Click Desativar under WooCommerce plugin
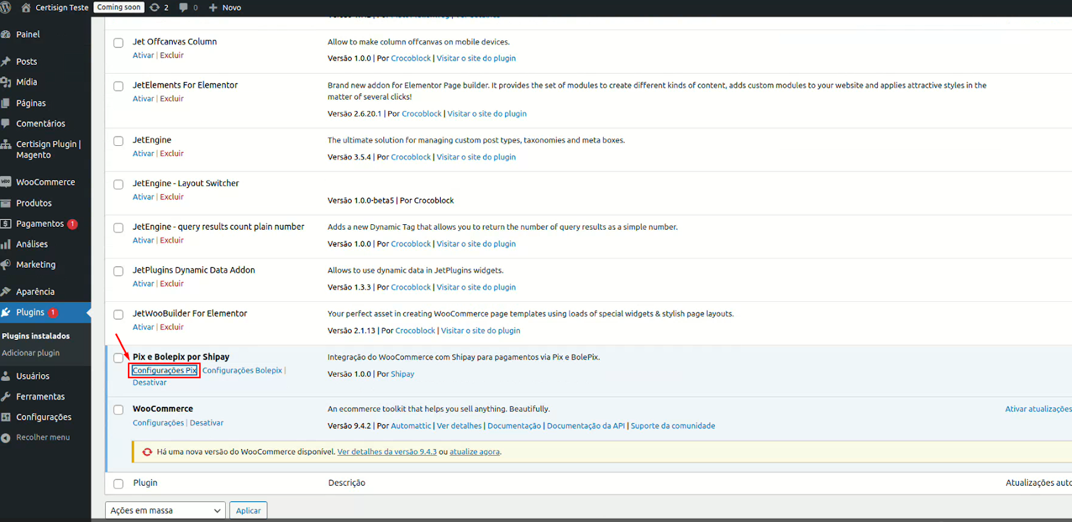 [x=206, y=423]
